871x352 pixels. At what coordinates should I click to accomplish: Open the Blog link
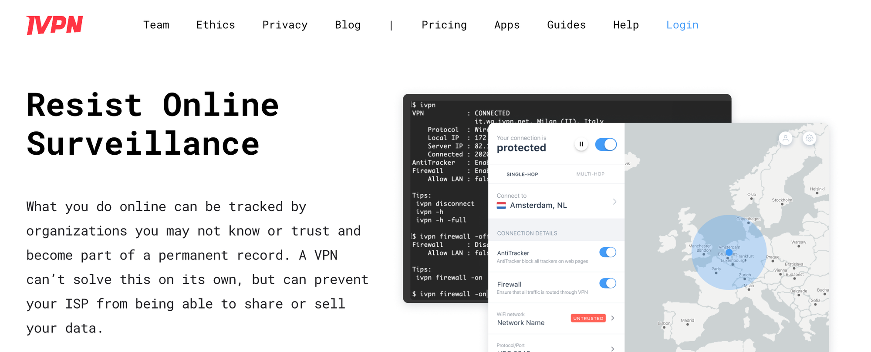point(348,25)
